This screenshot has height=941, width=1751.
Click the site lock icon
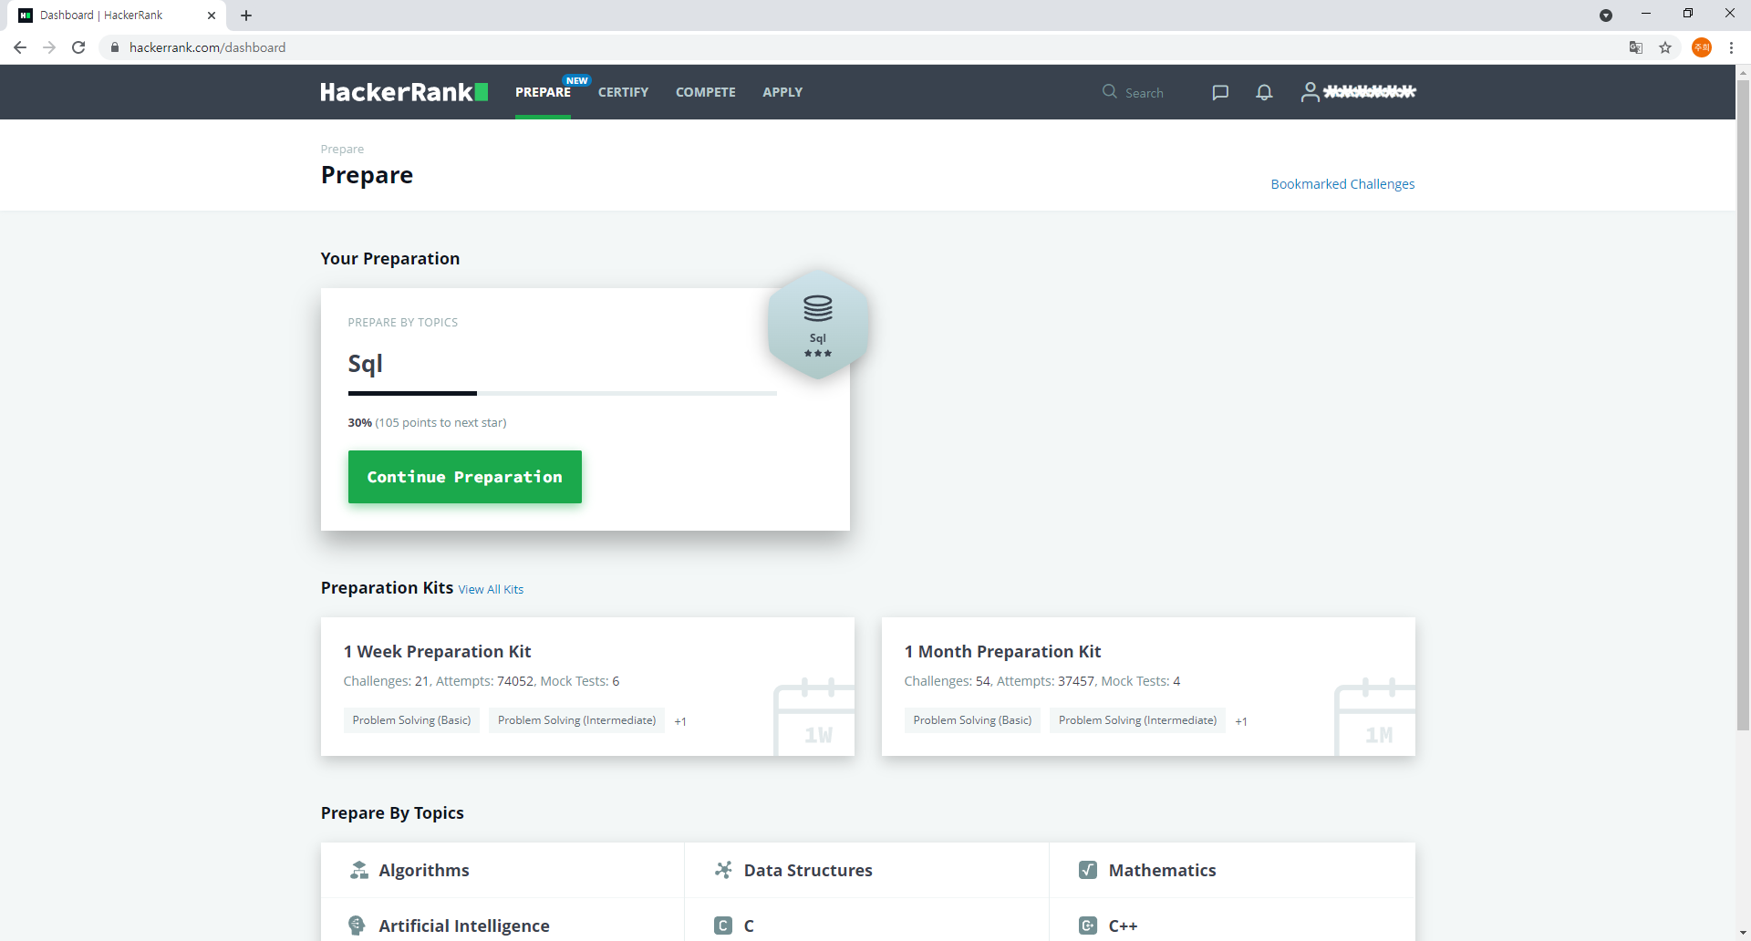[115, 47]
